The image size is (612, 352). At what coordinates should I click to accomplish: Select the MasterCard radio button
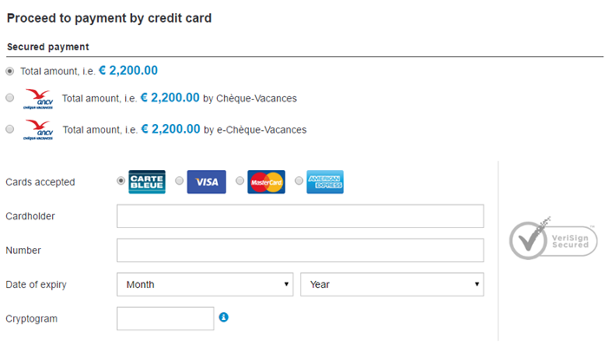pyautogui.click(x=240, y=181)
